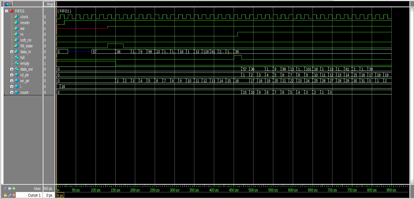Click the red delete-cursor icon
The width and height of the screenshot is (414, 199).
tap(14, 195)
